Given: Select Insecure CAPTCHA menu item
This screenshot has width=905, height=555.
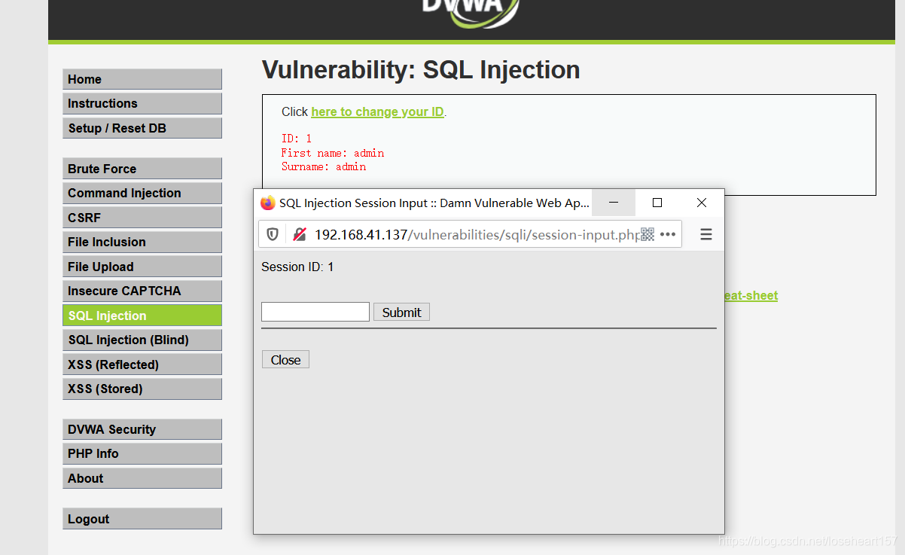Looking at the screenshot, I should coord(142,291).
